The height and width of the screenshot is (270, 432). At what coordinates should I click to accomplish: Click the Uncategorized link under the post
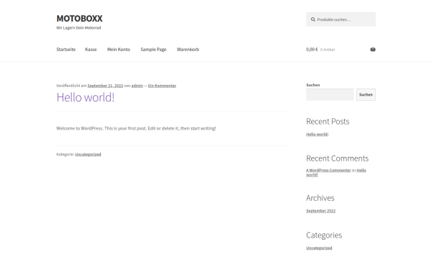[88, 154]
